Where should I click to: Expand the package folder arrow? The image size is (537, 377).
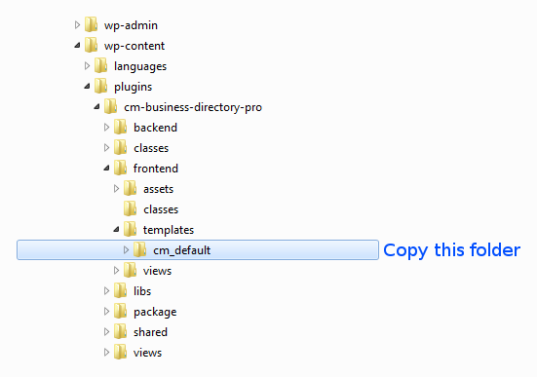click(x=106, y=312)
